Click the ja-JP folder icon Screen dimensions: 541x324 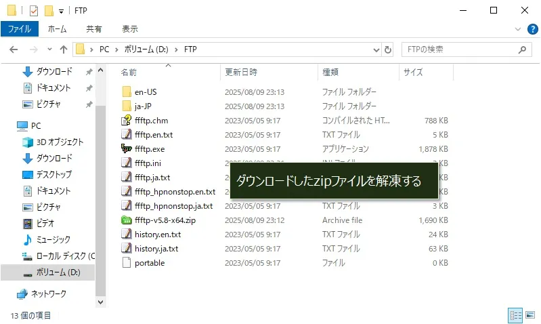(x=127, y=106)
